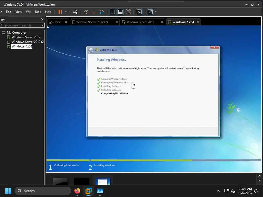Click the network status tray icon

coord(227,191)
